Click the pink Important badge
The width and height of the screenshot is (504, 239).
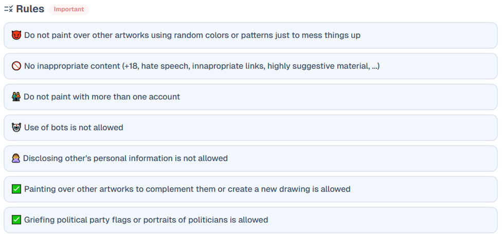(x=69, y=9)
